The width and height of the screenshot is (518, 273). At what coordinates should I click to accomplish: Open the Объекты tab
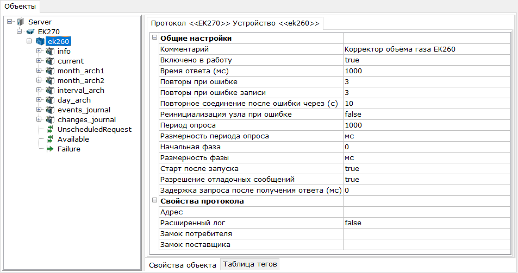tap(20, 7)
